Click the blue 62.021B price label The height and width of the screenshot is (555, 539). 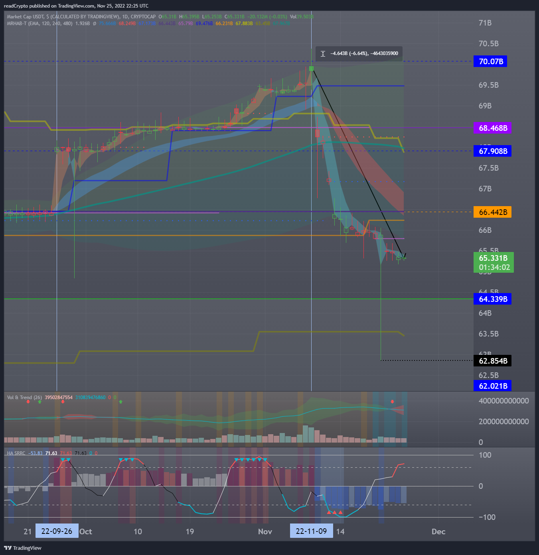tap(492, 386)
